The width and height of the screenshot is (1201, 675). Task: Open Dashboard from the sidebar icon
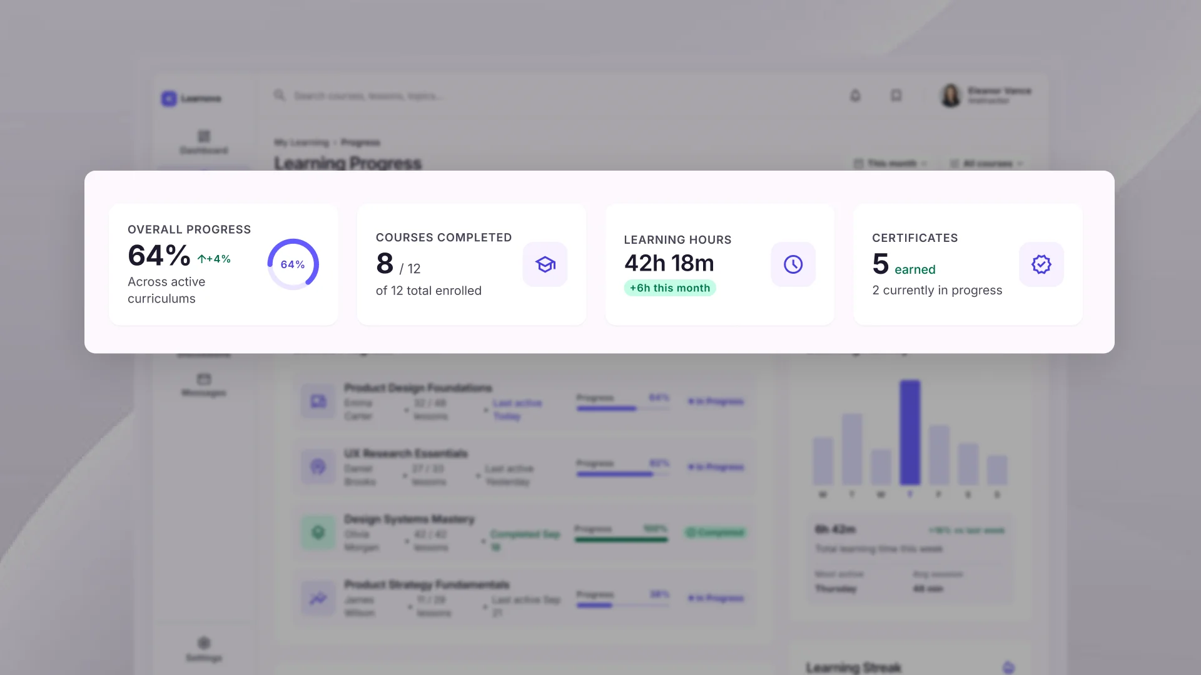pos(204,142)
